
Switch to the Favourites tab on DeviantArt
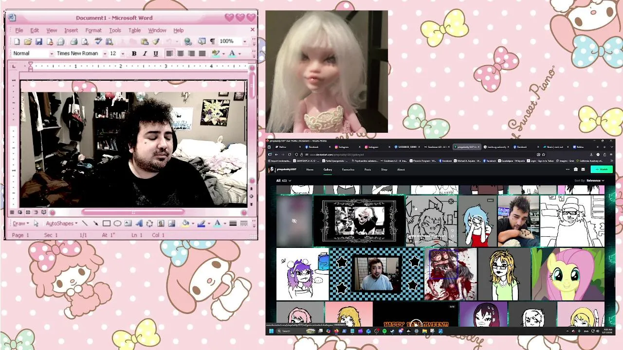point(348,170)
